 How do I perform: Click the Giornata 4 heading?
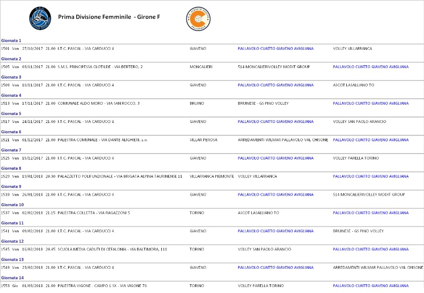pyautogui.click(x=11, y=95)
